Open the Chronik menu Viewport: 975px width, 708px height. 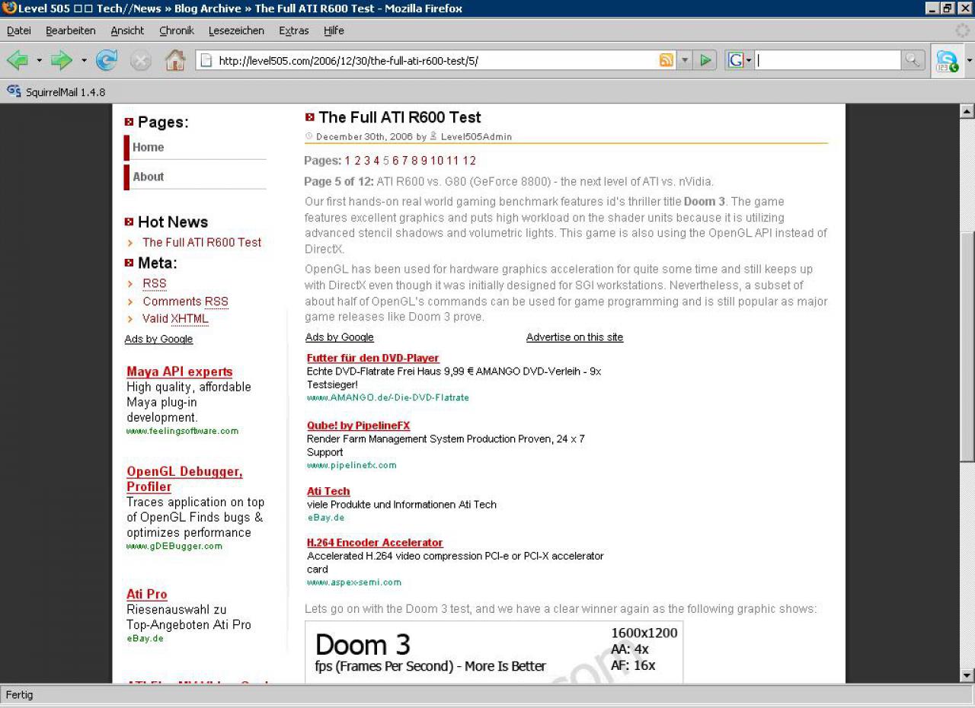[177, 30]
